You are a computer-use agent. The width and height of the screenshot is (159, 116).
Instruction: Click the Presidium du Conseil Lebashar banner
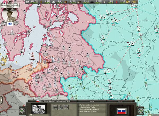click(10, 6)
